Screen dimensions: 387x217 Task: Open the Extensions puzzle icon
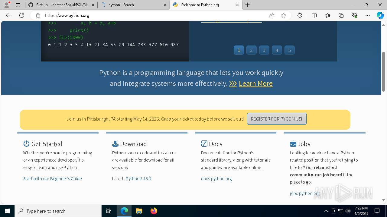[x=300, y=15]
